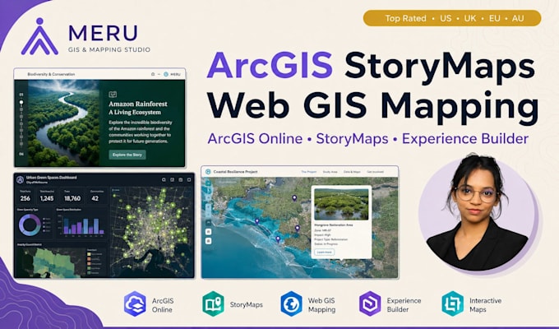Click the 1,245 statistic card
The image size is (559, 329).
[47, 196]
